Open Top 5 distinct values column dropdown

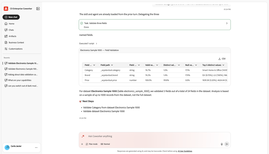[x=223, y=65]
